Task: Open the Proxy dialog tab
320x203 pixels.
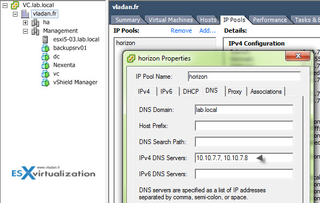Action: tap(235, 91)
